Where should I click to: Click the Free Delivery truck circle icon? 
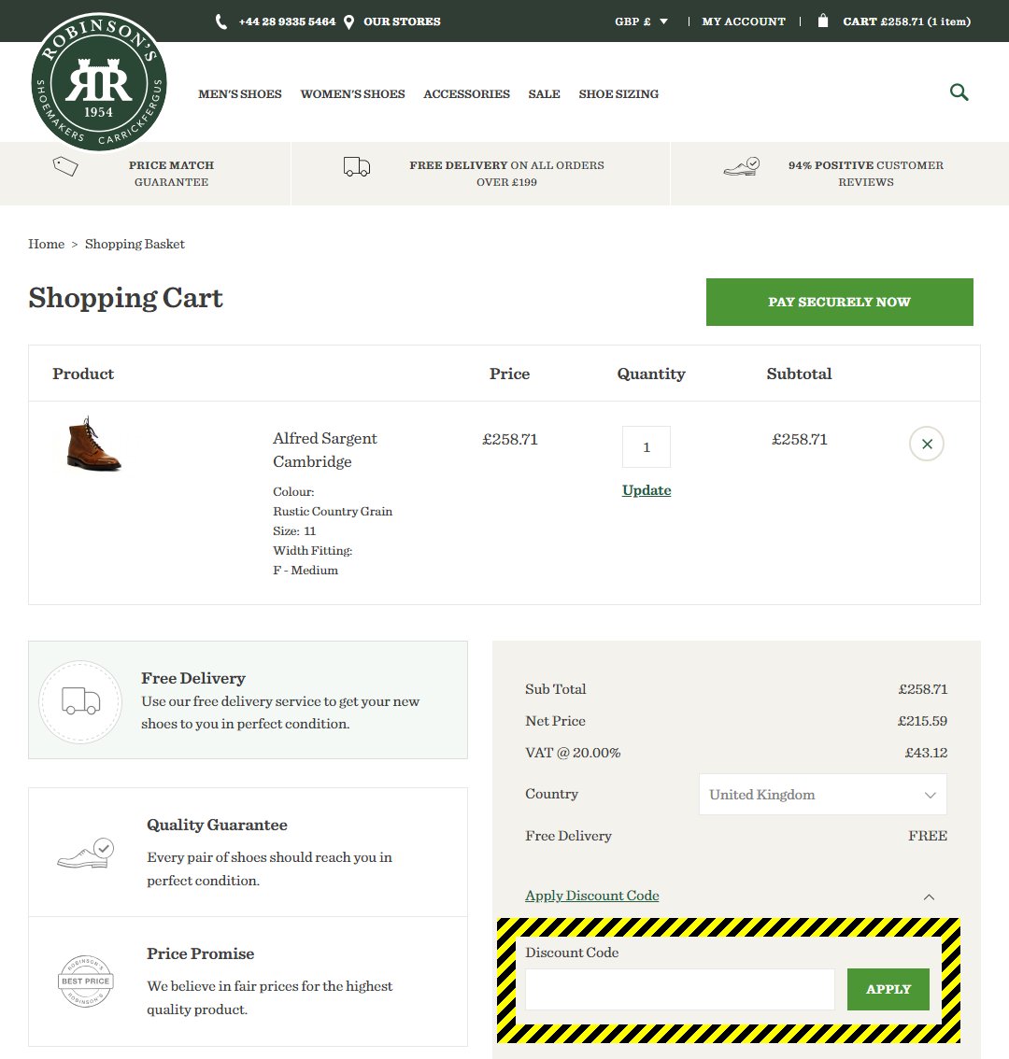[80, 701]
